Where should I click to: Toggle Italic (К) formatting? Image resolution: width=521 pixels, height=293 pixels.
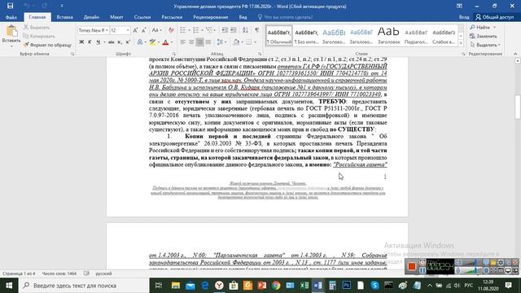[90, 42]
